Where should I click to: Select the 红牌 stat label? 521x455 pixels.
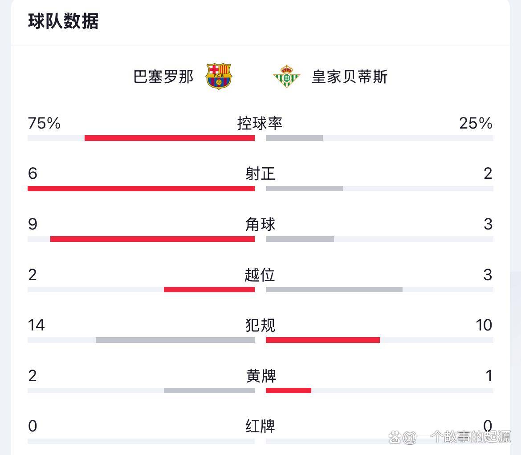pyautogui.click(x=260, y=426)
